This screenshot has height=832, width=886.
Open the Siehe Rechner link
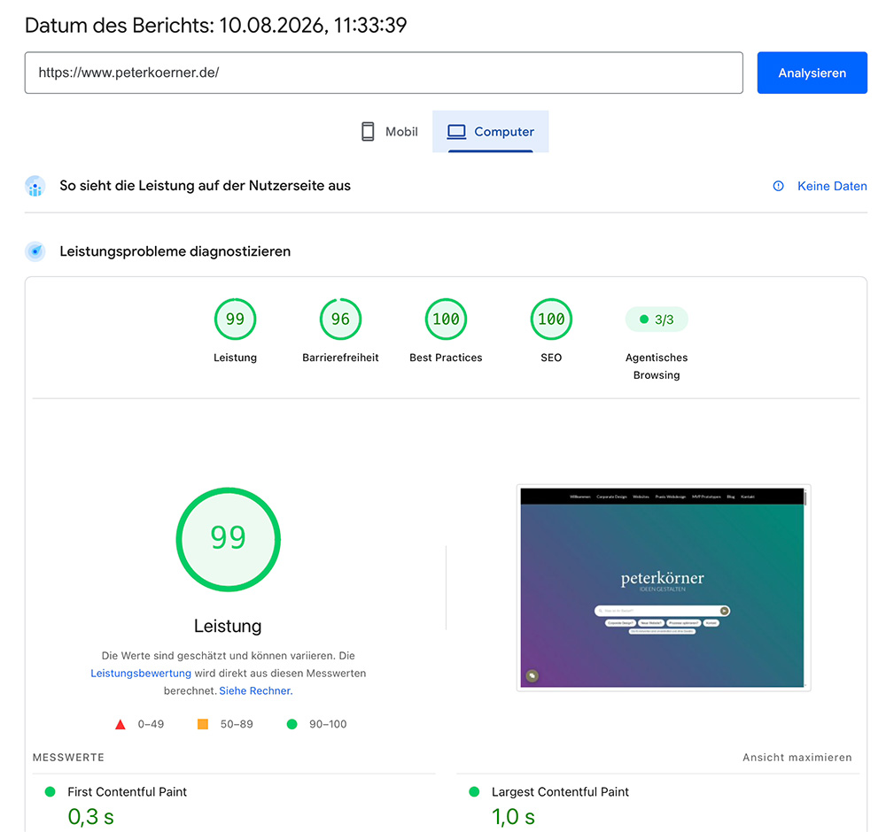pos(255,690)
